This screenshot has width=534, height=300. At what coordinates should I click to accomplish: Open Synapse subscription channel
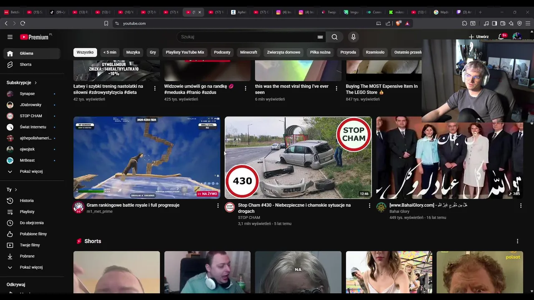(x=32, y=94)
